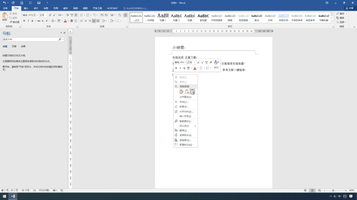Open Windows Start menu

[4, 196]
